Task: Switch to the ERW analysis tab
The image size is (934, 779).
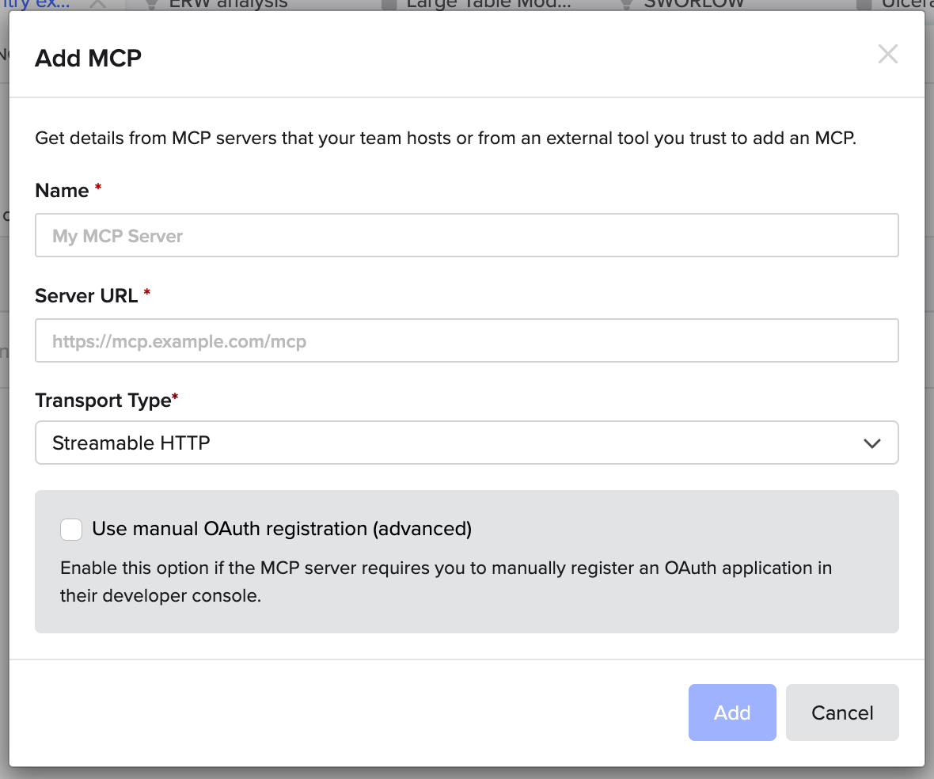Action: coord(228,4)
